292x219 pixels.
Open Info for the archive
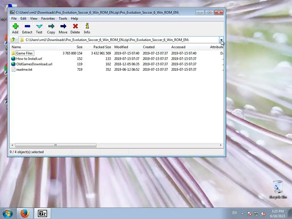(x=87, y=26)
